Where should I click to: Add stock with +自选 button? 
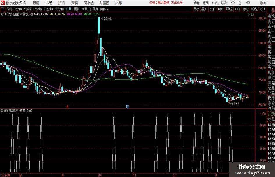click(x=254, y=9)
